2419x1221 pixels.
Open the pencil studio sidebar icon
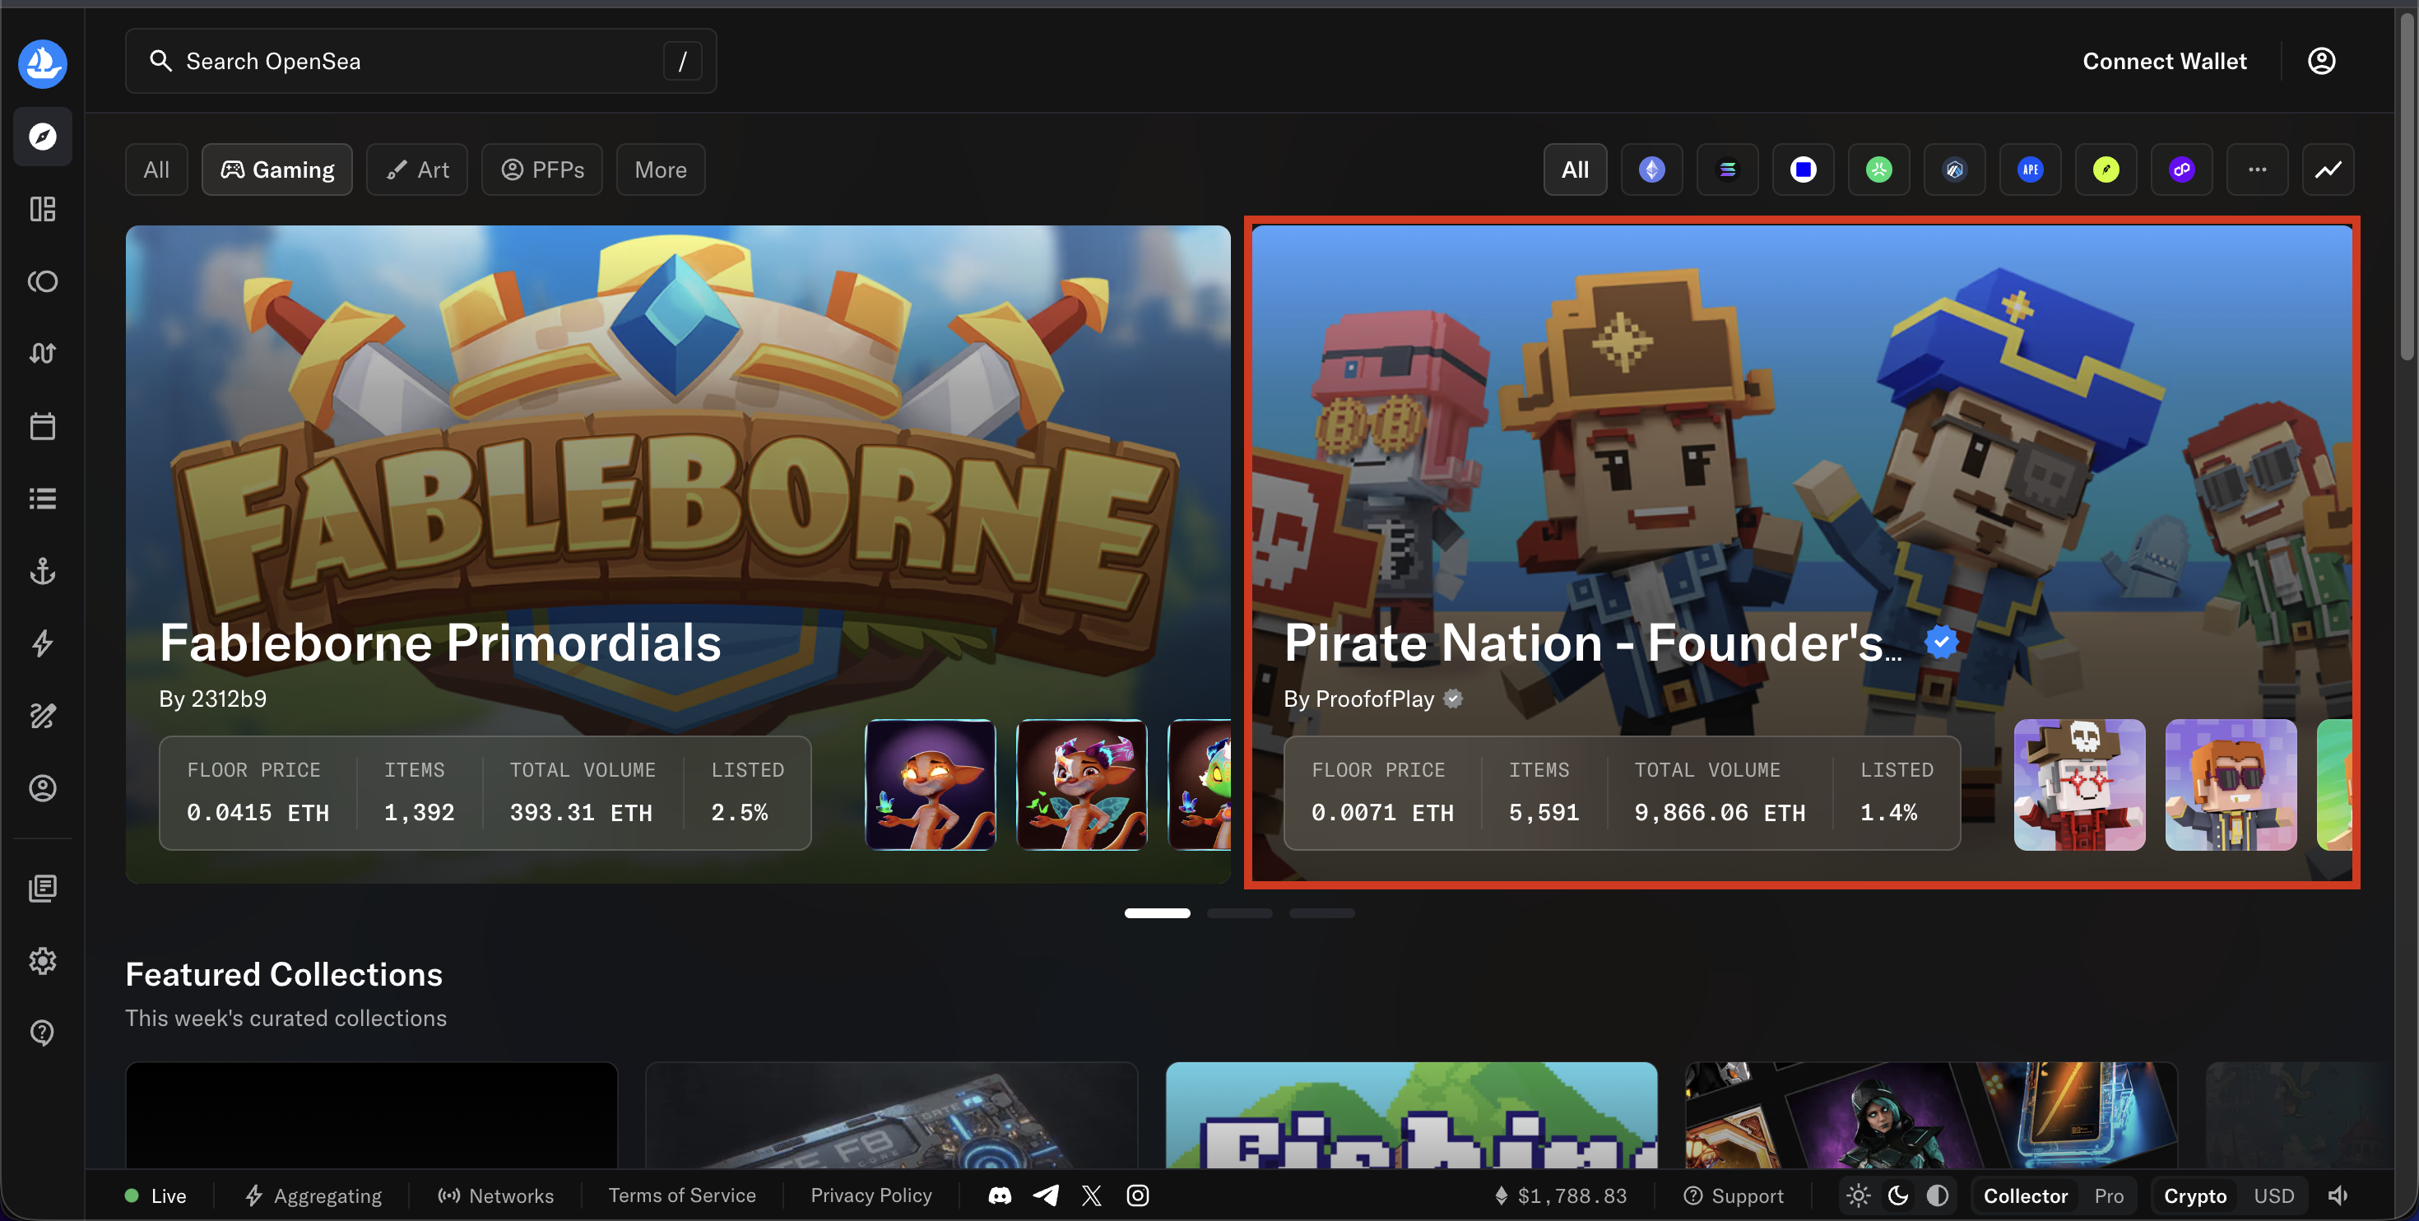(42, 716)
